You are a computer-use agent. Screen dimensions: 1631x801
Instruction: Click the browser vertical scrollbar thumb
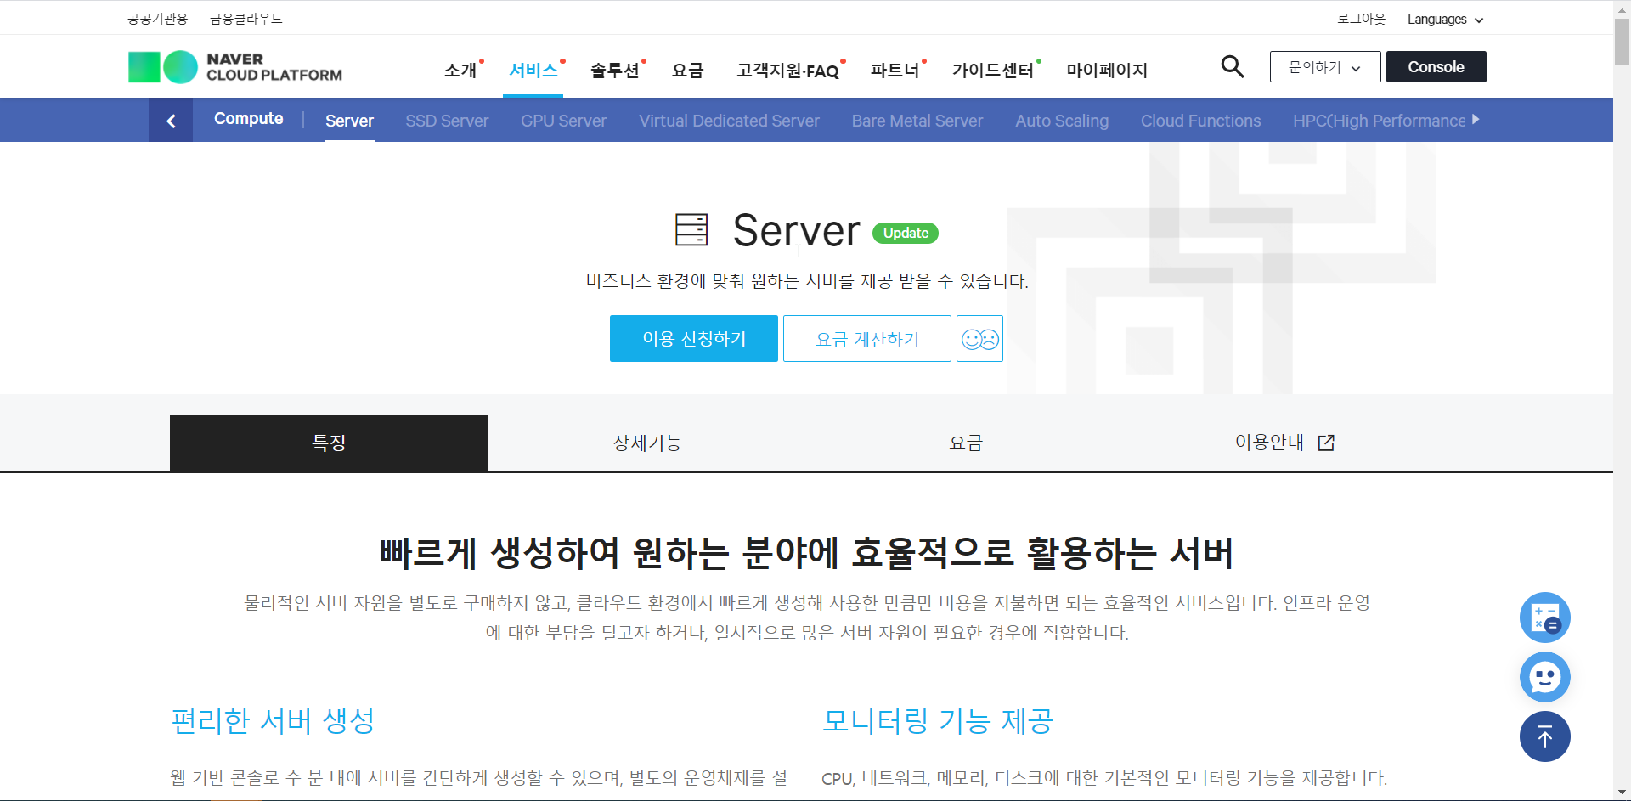click(1622, 41)
